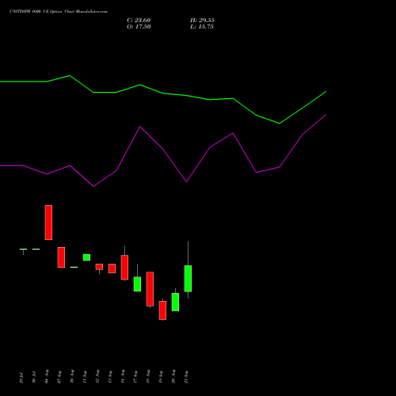This screenshot has width=396, height=396.
Task: Click the low price value L: 15.75
Action: [202, 27]
